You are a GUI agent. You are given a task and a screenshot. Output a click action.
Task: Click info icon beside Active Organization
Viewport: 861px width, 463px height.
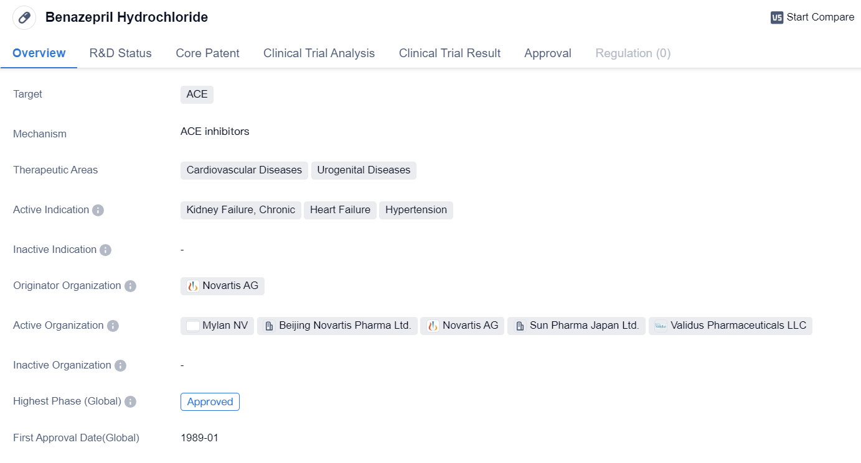click(x=113, y=326)
